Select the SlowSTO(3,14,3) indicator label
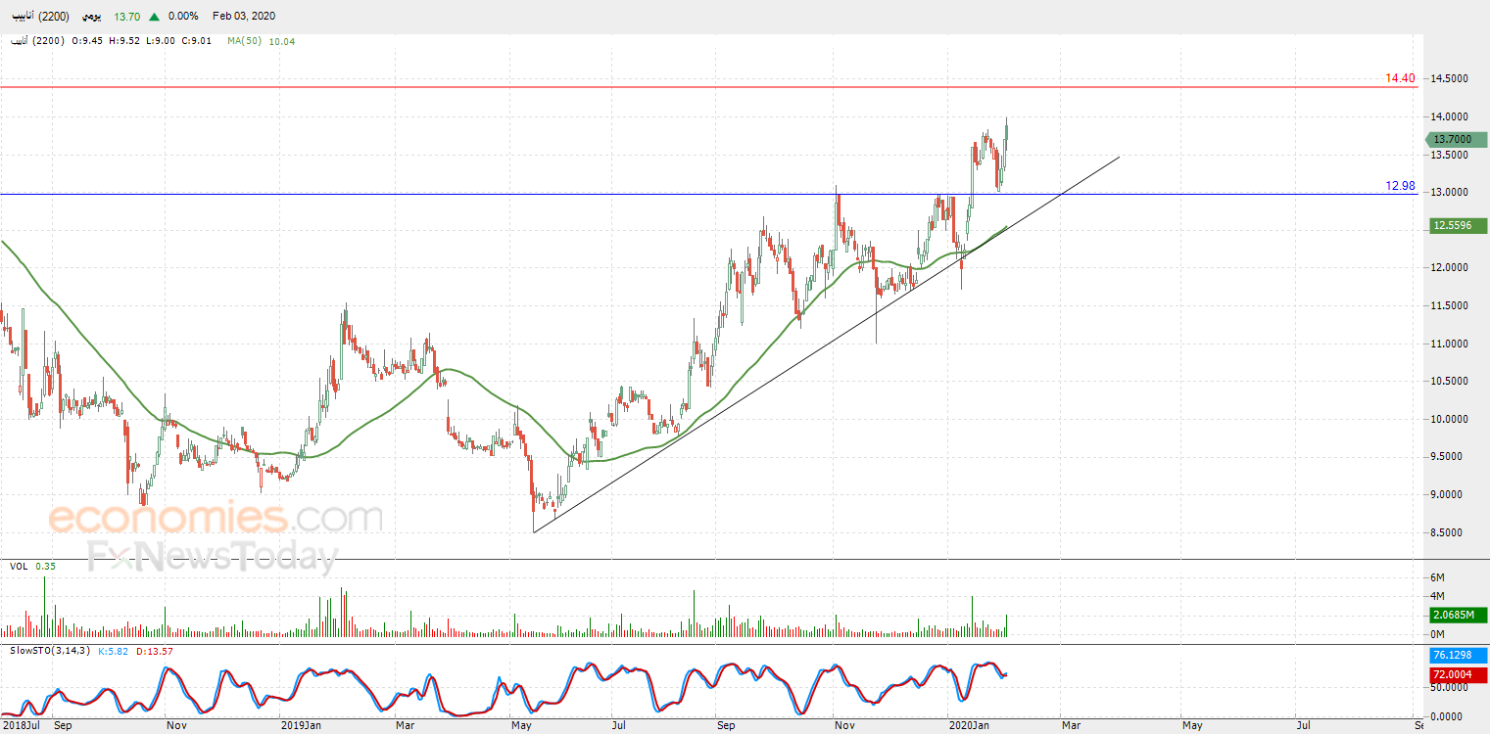The image size is (1490, 734). [x=51, y=651]
